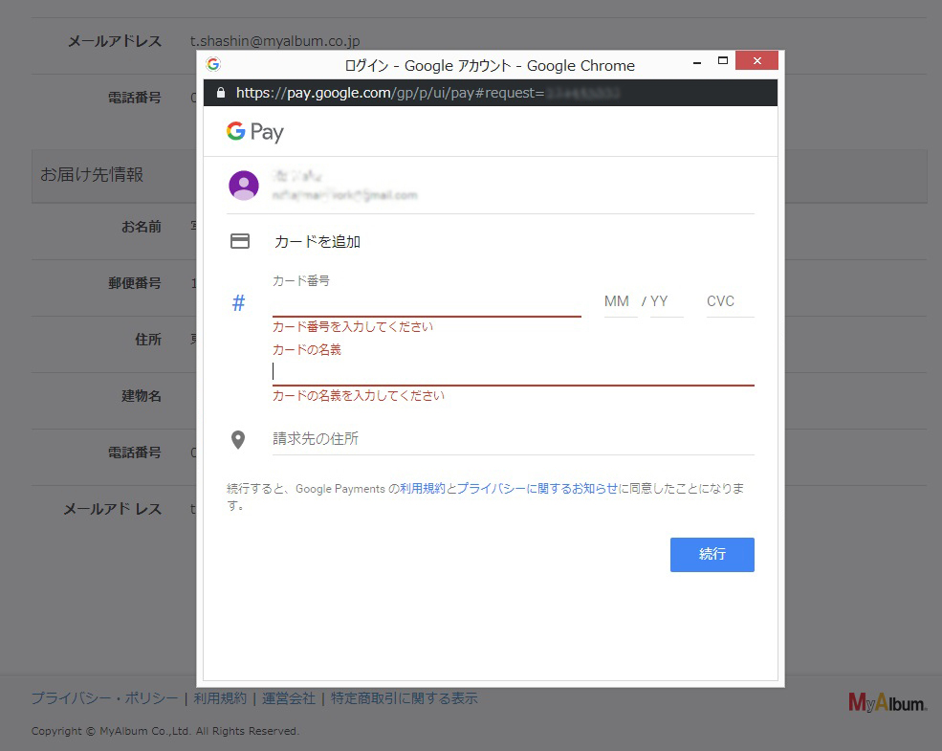Click the MyAlbum logo in footer
942x751 pixels.
(887, 702)
